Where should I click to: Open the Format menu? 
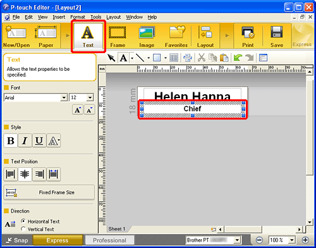click(x=78, y=17)
